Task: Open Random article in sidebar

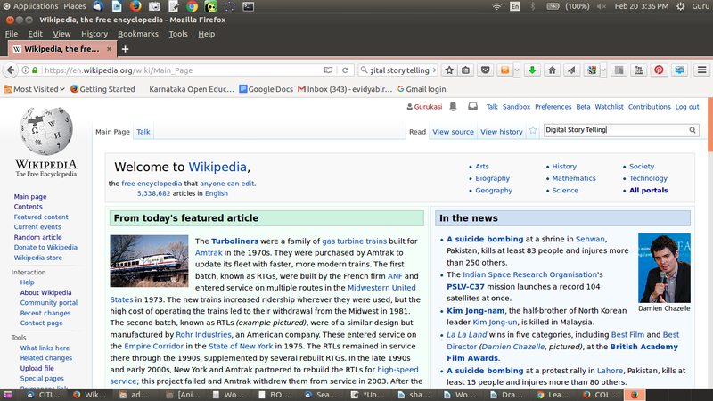Action: [x=37, y=237]
